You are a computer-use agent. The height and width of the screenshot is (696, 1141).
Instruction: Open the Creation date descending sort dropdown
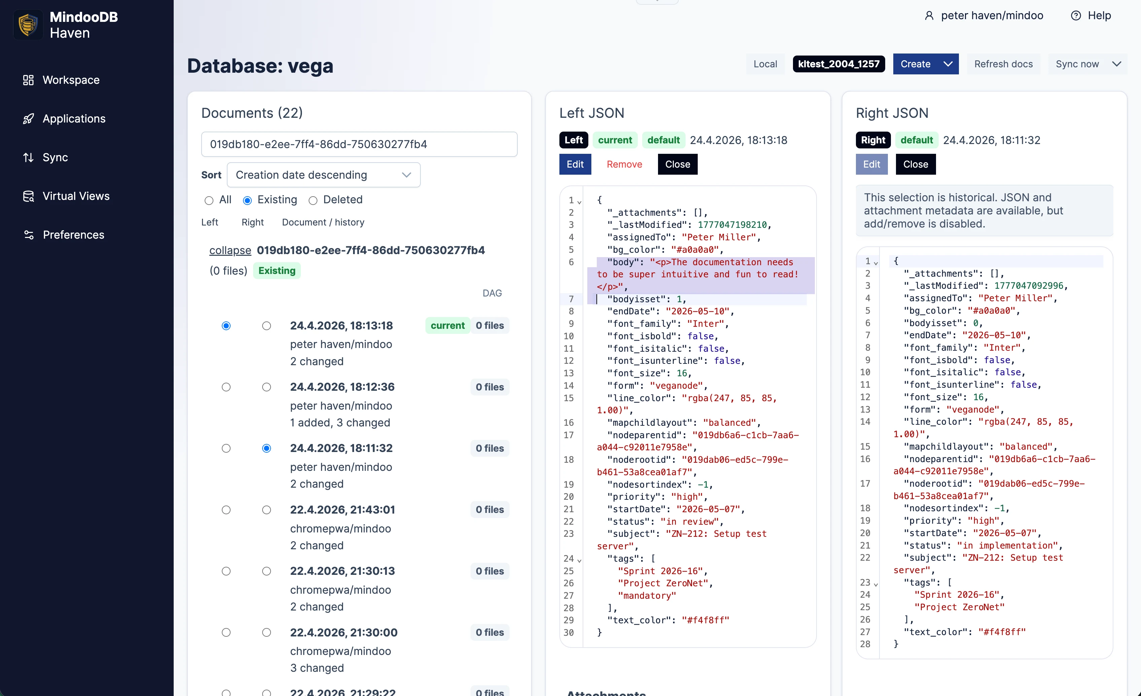(323, 175)
